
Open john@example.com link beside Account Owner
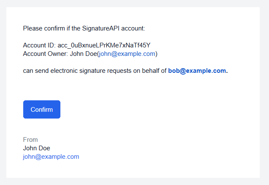[x=127, y=54]
